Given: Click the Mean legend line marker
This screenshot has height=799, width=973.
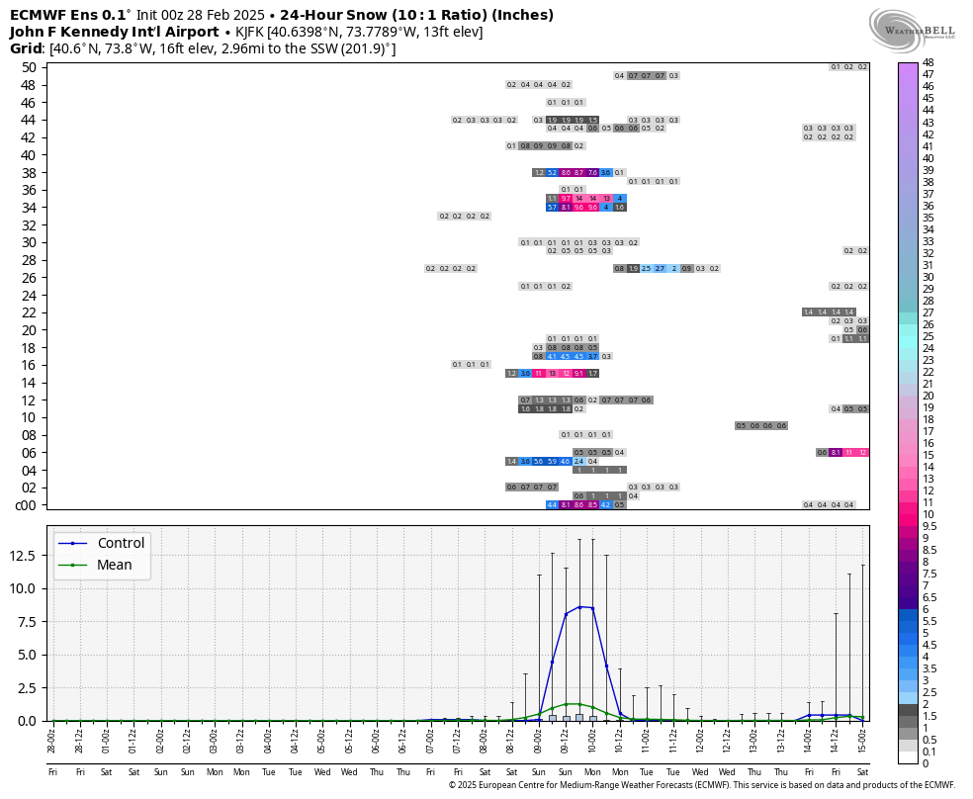Looking at the screenshot, I should (72, 565).
